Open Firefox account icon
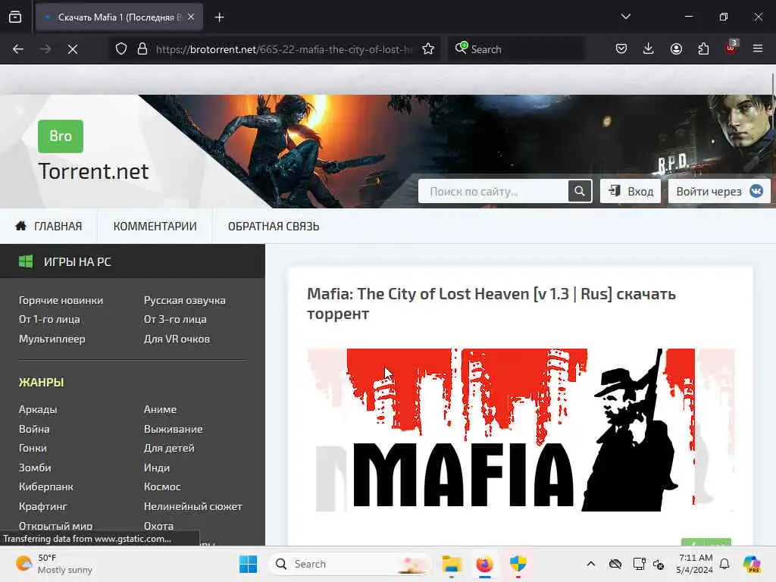 (x=676, y=48)
